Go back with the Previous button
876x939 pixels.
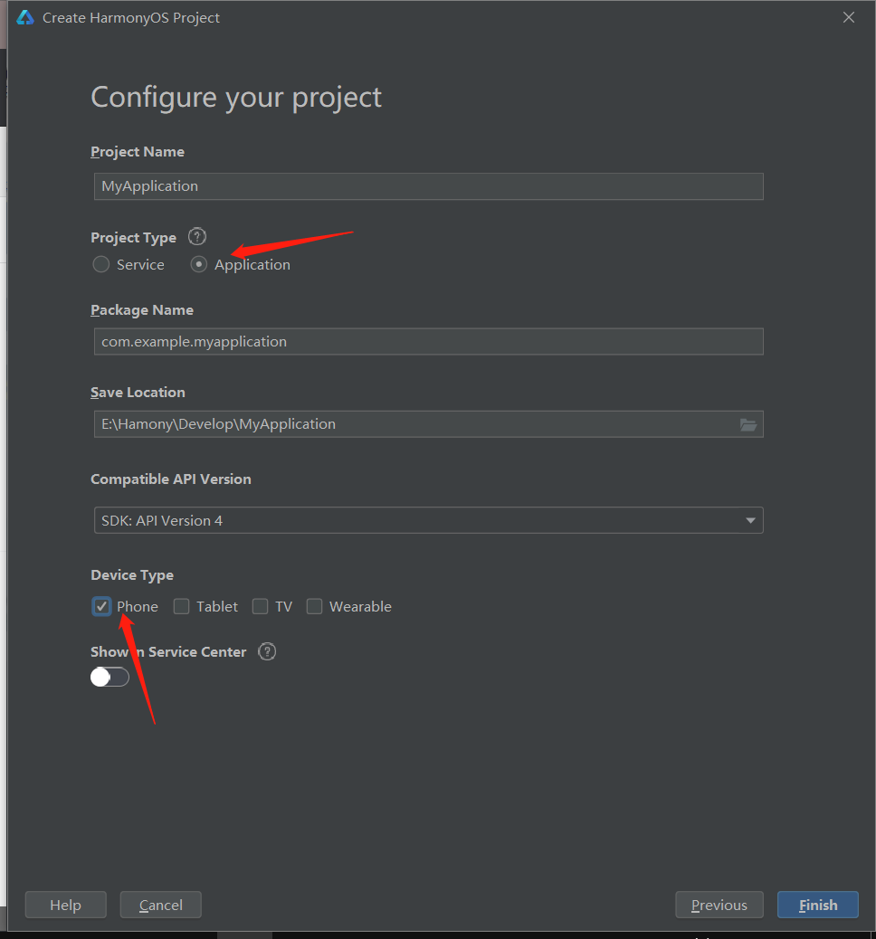719,905
